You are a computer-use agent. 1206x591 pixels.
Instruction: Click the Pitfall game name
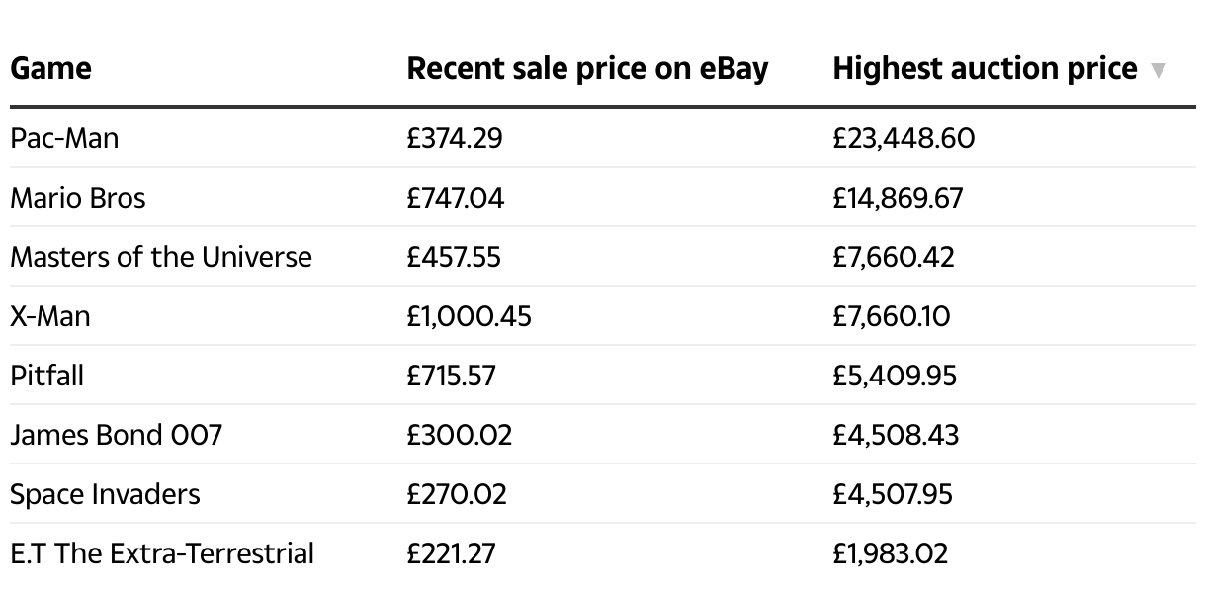coord(46,376)
